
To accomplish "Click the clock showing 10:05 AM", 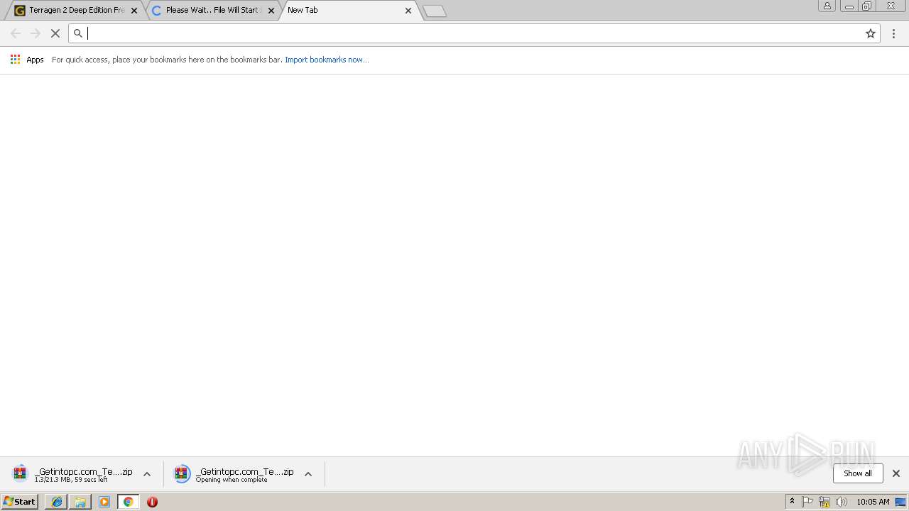I will 873,502.
